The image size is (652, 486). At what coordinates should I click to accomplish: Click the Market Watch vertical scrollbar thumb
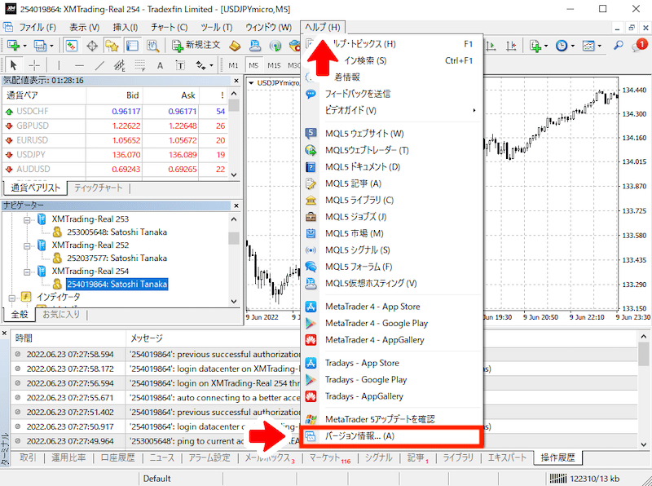click(x=234, y=105)
